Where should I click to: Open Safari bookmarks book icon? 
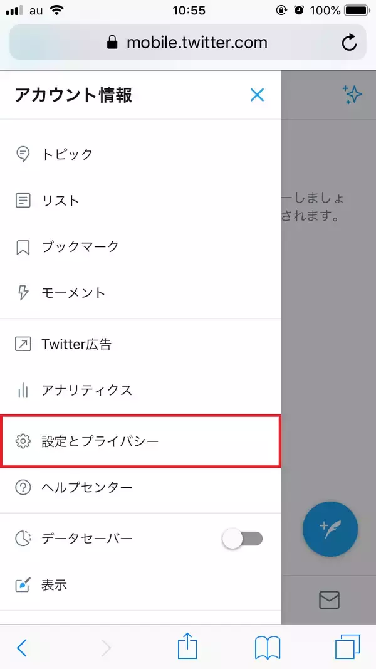[x=267, y=647]
